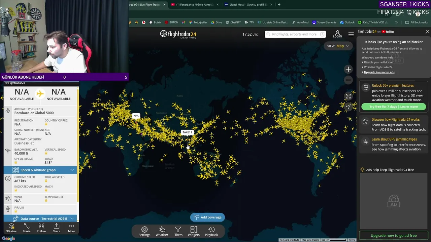Screen dimensions: 431x242
Task: Zoom in on the map
Action: pyautogui.click(x=348, y=69)
